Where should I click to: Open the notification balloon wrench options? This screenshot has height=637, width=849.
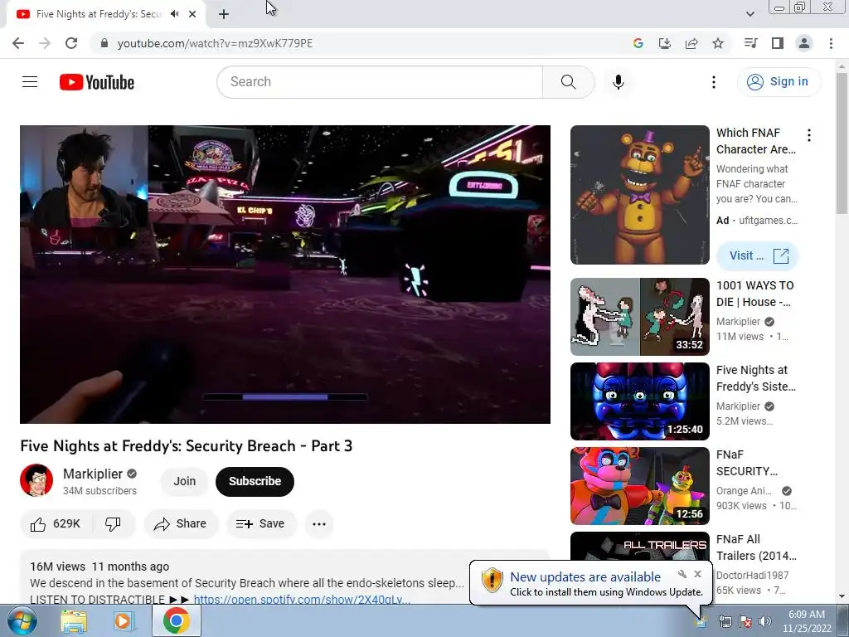coord(682,574)
